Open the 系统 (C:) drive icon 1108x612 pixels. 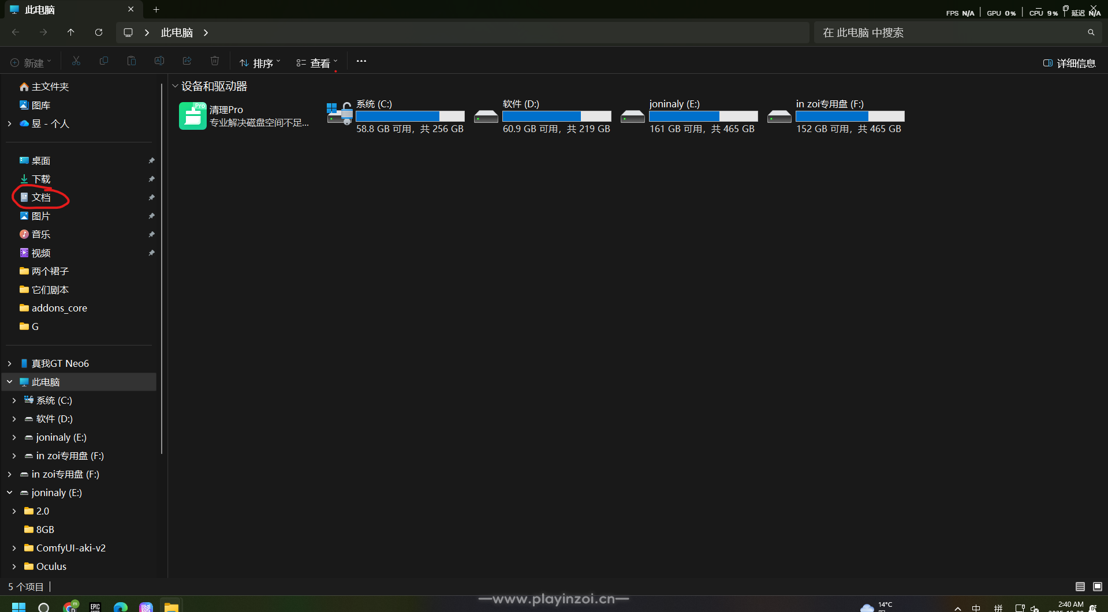click(340, 114)
